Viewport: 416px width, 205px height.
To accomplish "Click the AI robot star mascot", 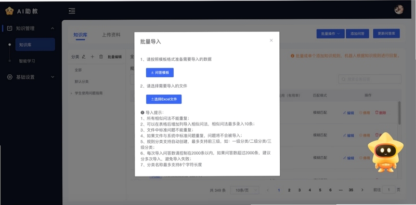I will pyautogui.click(x=385, y=153).
